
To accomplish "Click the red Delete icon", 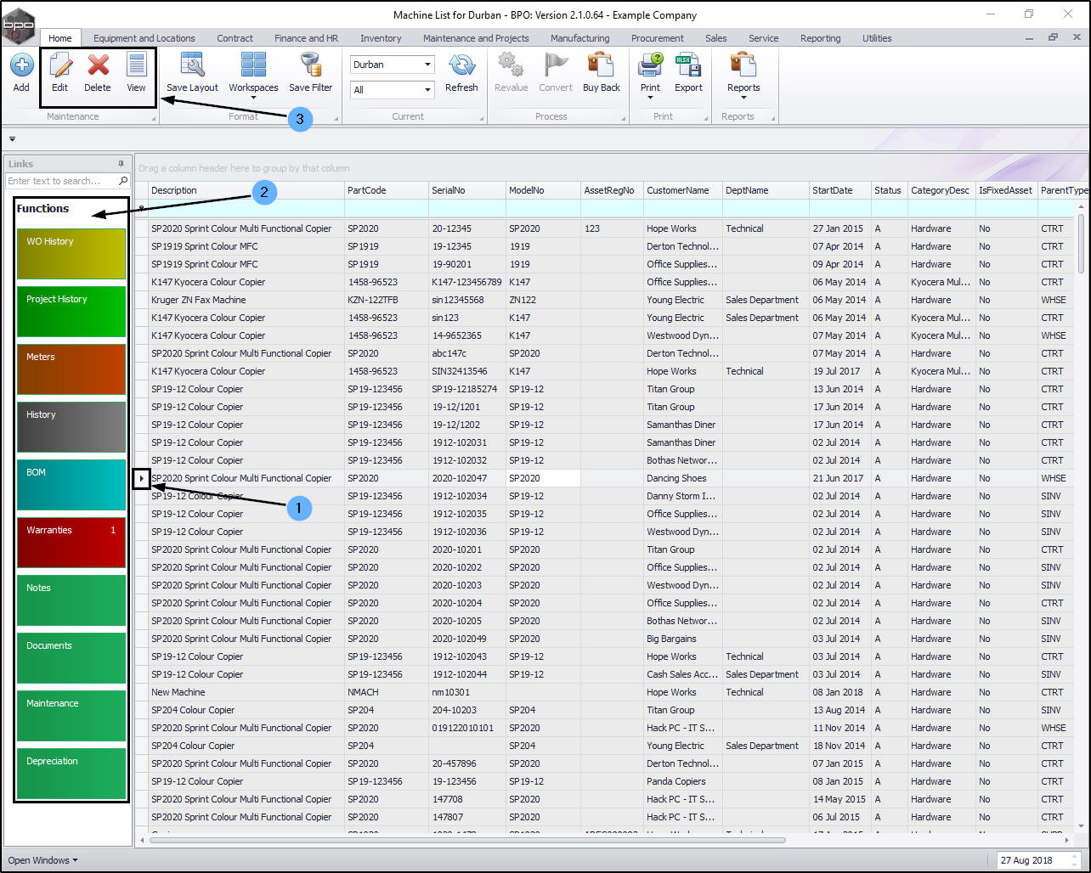I will [x=98, y=66].
